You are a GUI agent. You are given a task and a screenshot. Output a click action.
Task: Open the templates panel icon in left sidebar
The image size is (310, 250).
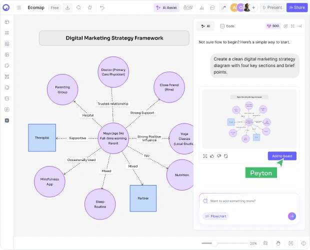pyautogui.click(x=7, y=22)
